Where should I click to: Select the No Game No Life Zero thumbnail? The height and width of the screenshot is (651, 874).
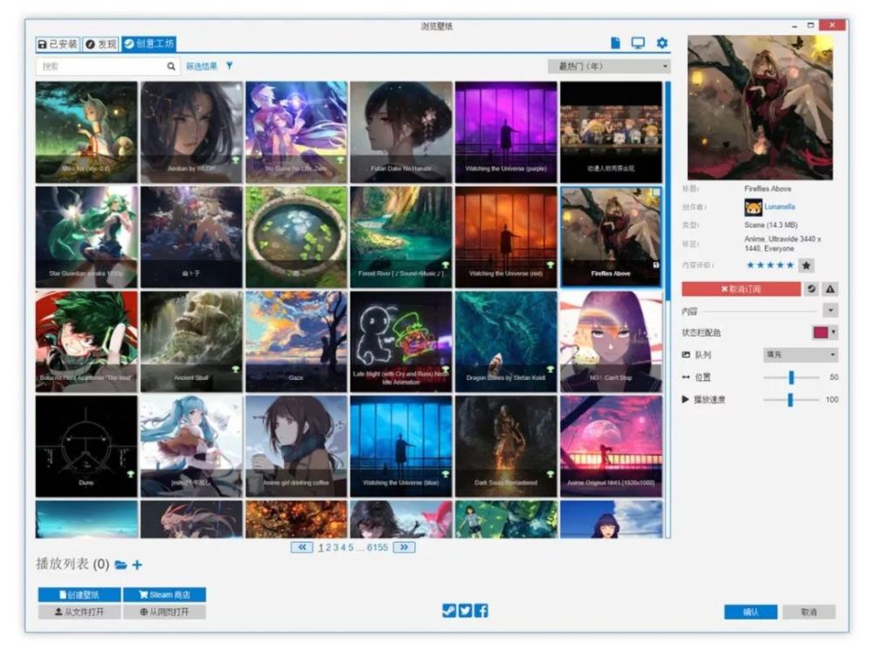pos(296,132)
